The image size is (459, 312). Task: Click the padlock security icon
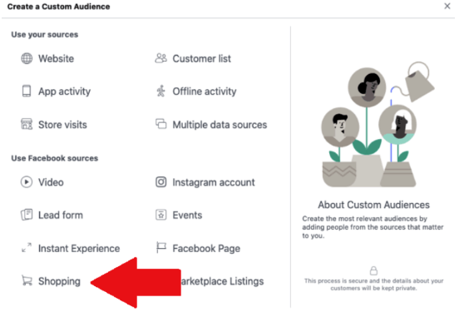tap(373, 270)
